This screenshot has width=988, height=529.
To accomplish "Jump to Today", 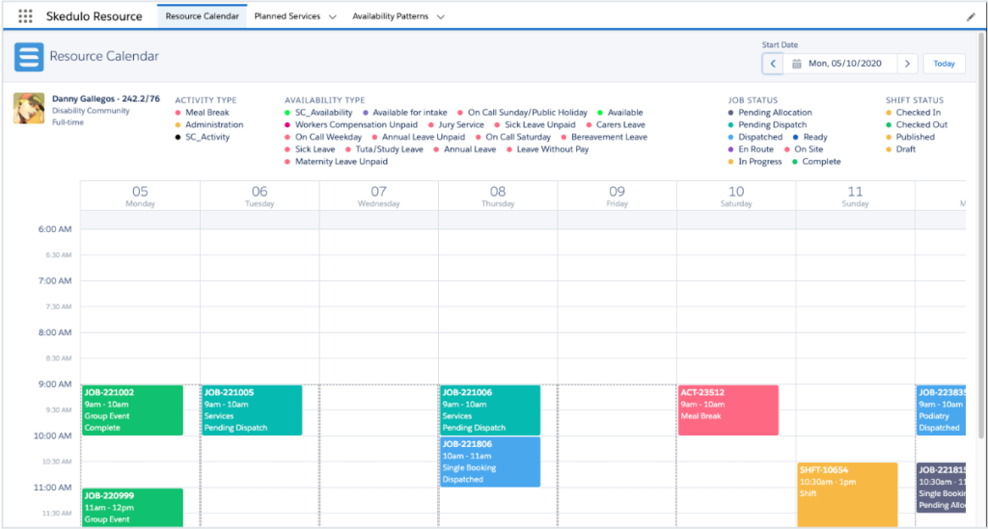I will (x=944, y=64).
